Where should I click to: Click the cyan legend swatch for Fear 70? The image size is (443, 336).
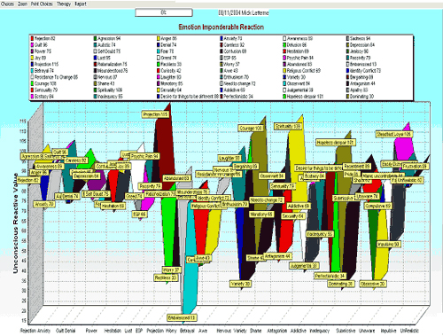(159, 51)
